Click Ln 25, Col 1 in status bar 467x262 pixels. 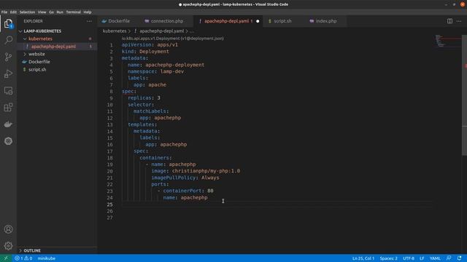point(363,258)
